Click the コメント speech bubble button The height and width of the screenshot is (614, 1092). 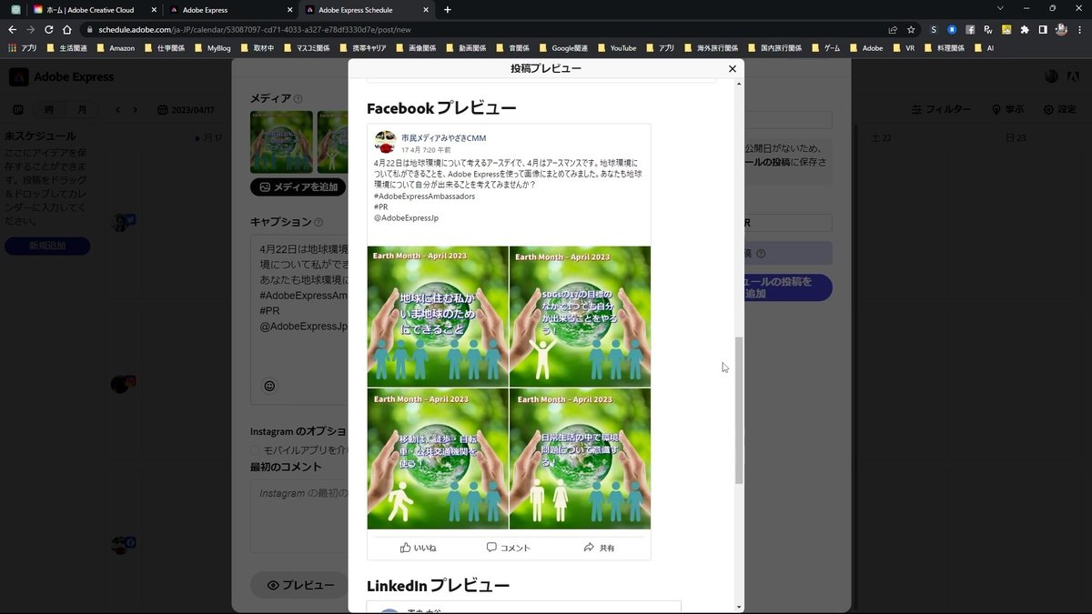click(x=508, y=548)
